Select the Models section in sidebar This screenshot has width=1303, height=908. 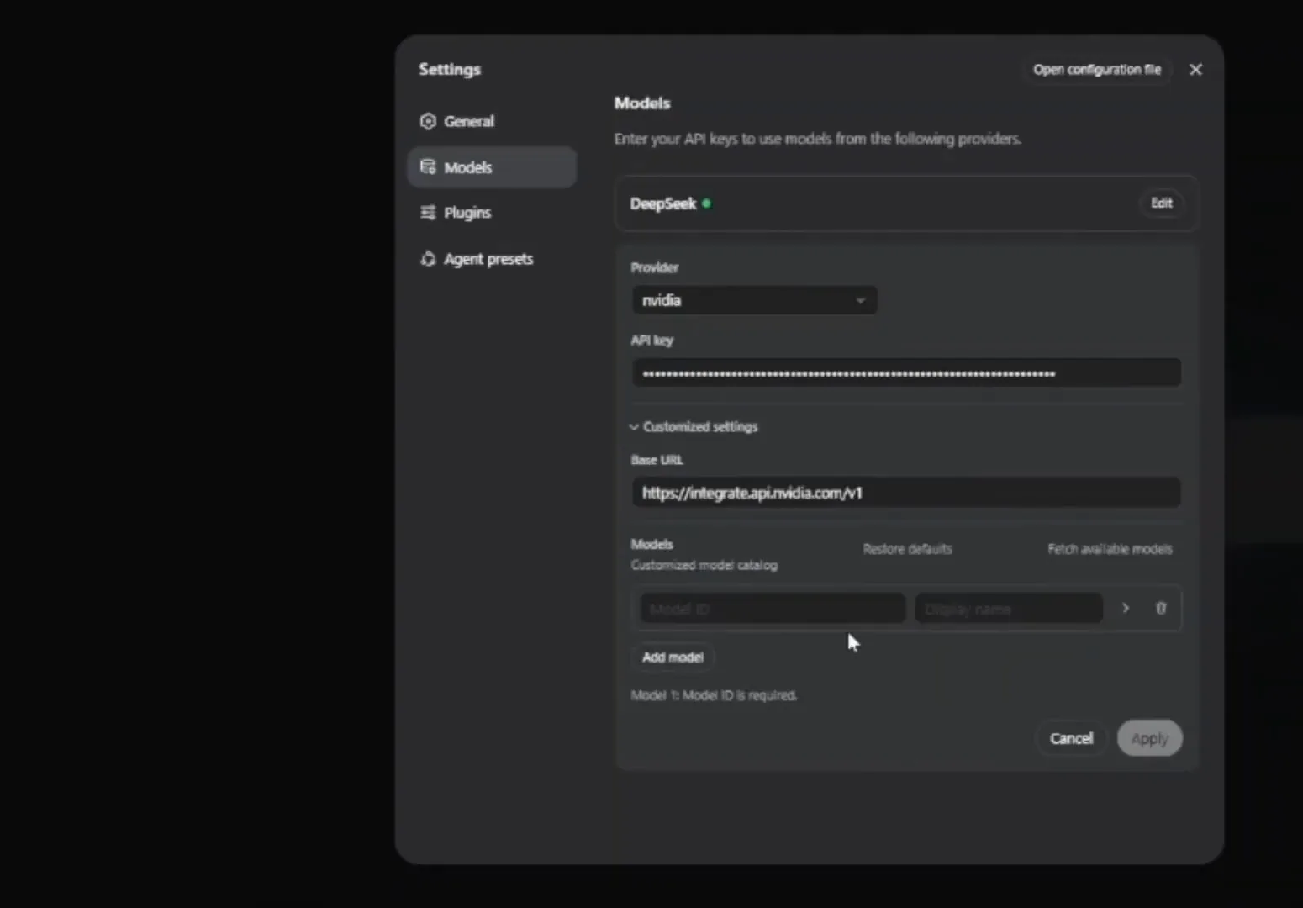click(x=492, y=167)
